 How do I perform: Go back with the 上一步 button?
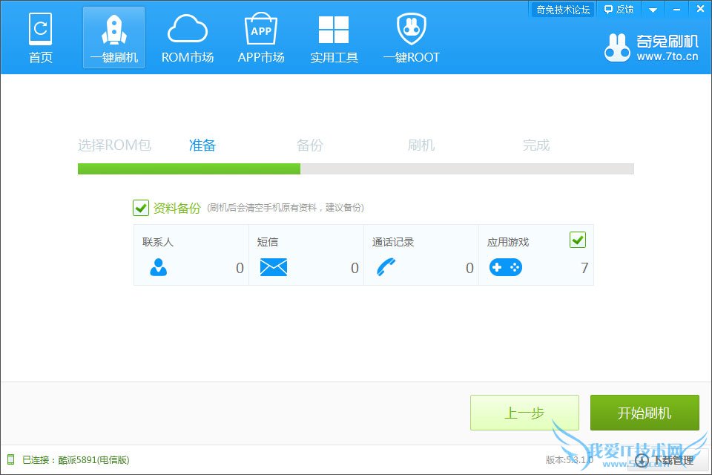pos(524,412)
